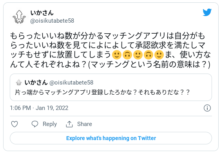Image resolution: width=221 pixels, height=153 pixels.
Task: Click the quoted tweet's いかさん name
Action: click(36, 83)
